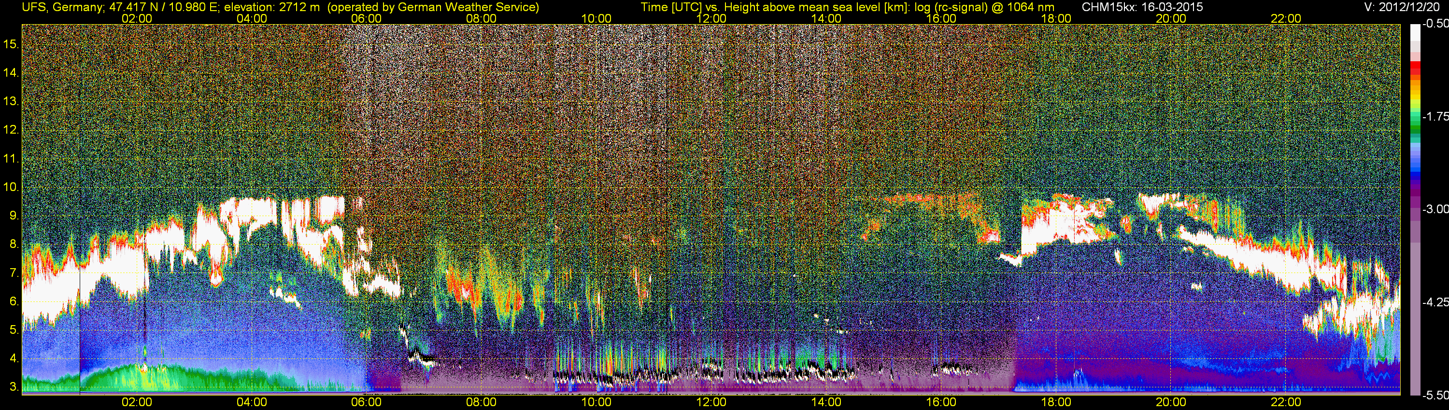This screenshot has width=1449, height=410.
Task: Click the top time axis label '08:00'
Action: coord(482,18)
